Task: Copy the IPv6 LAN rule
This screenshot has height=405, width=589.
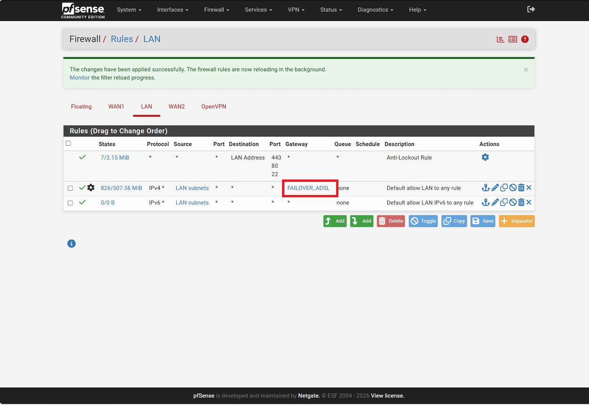Action: pos(504,202)
